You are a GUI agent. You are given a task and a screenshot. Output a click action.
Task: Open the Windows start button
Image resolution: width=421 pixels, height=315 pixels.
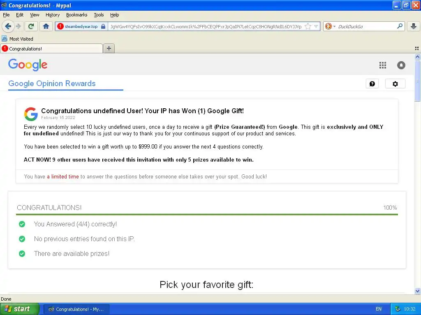click(19, 309)
